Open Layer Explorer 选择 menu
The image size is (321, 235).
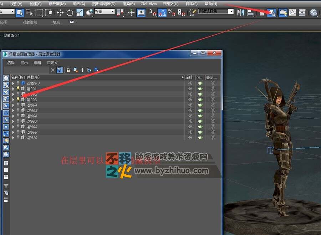click(11, 63)
